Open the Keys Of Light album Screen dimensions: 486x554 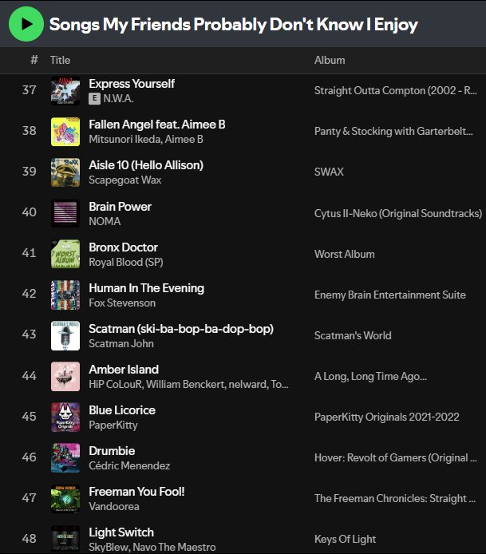click(x=345, y=539)
